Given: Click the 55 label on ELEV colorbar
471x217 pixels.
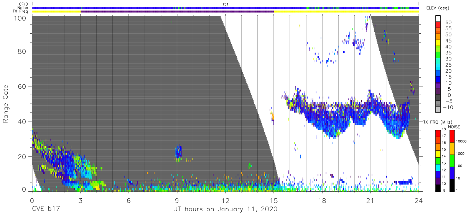Looking at the screenshot, I should [x=448, y=29].
